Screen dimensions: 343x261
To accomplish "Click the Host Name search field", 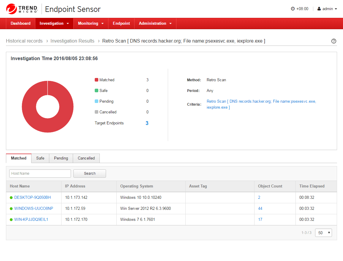I will pos(40,174).
